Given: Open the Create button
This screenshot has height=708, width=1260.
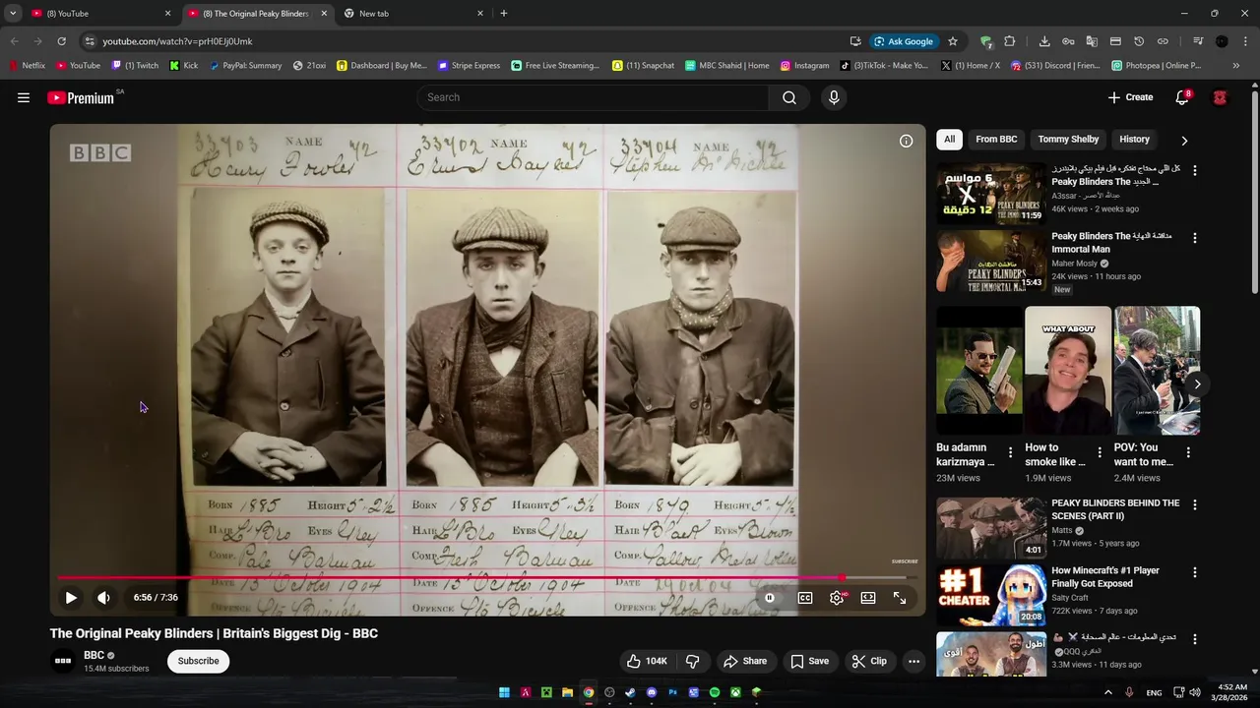Looking at the screenshot, I should coord(1130,97).
